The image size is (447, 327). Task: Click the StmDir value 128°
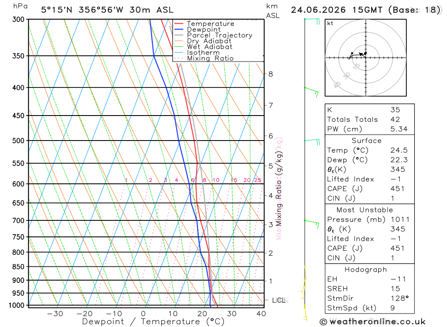pyautogui.click(x=399, y=298)
